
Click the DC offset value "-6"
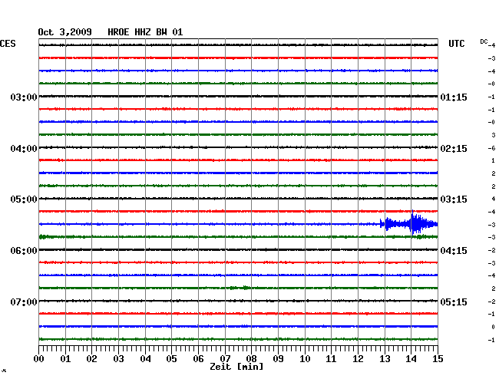pyautogui.click(x=491, y=148)
